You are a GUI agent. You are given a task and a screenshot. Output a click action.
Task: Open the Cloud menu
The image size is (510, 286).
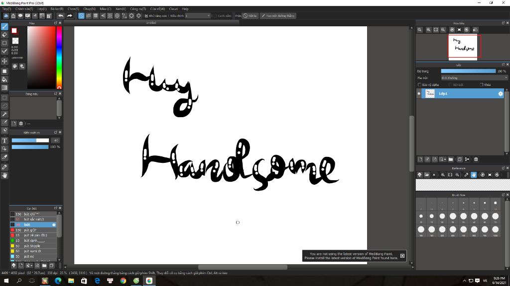pos(173,9)
